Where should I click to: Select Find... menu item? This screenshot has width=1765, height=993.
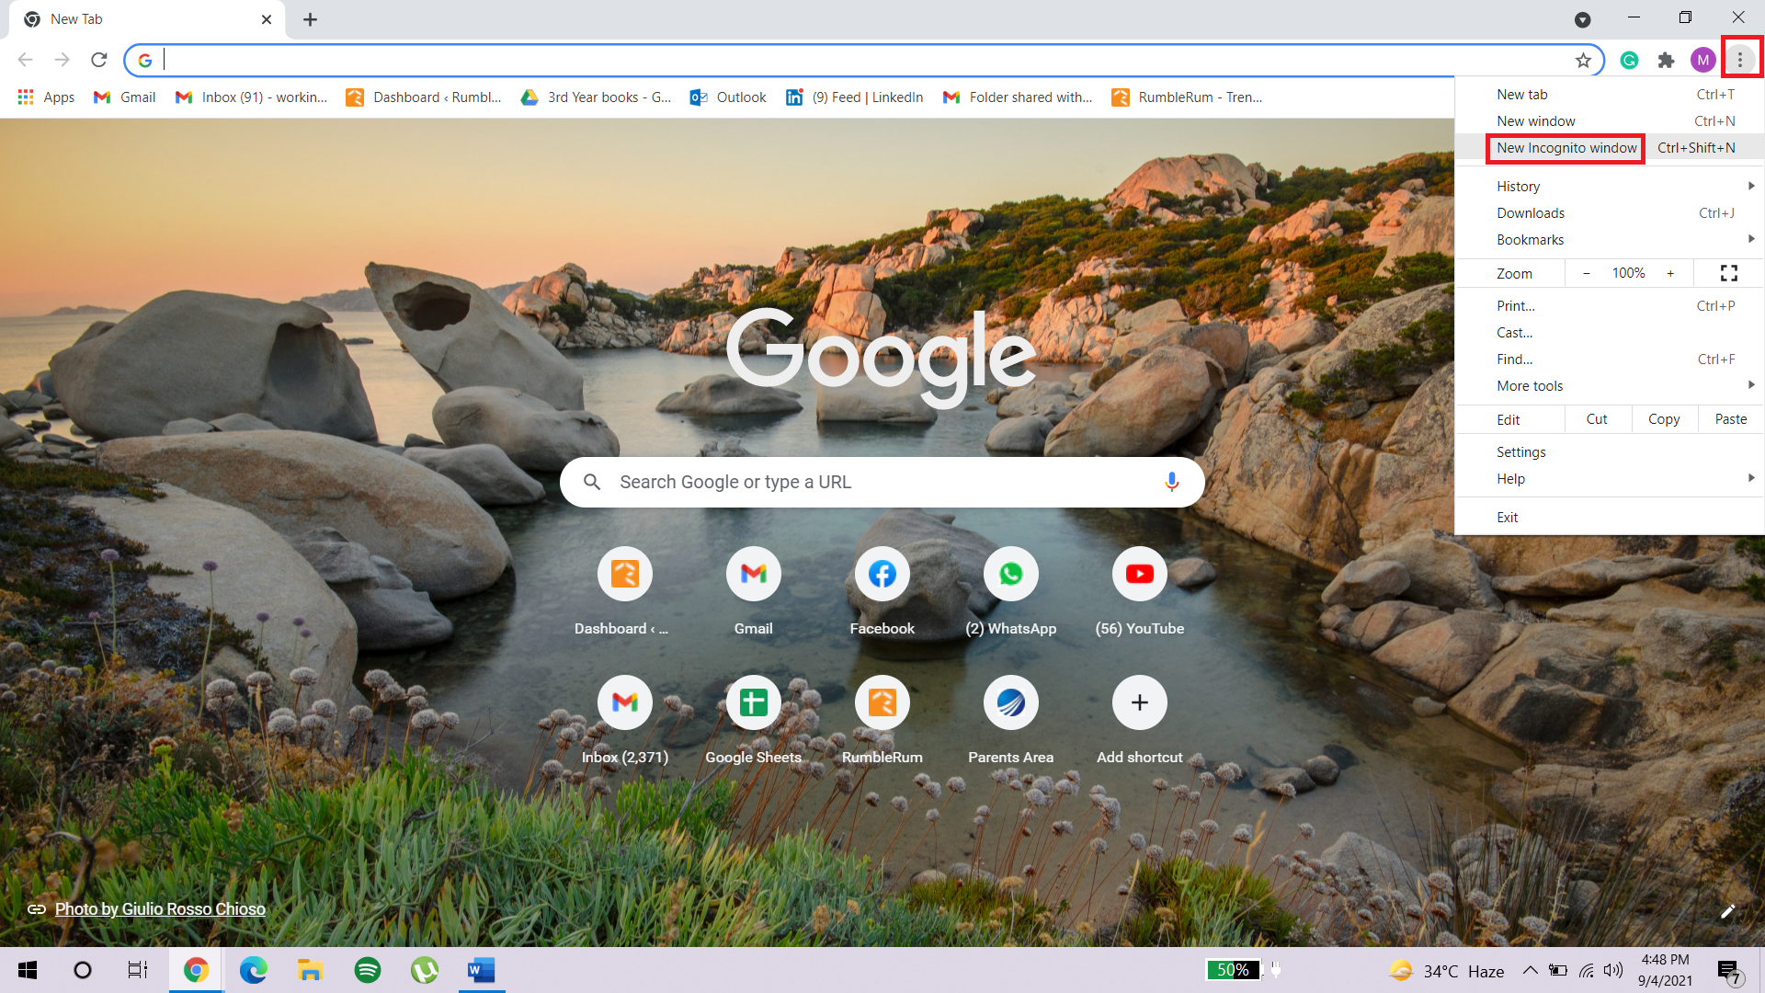(x=1610, y=360)
